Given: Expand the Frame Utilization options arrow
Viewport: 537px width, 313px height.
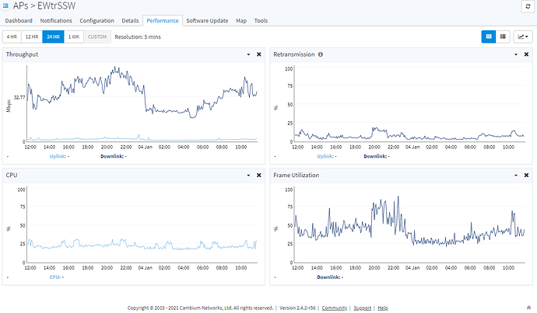Looking at the screenshot, I should (x=516, y=176).
